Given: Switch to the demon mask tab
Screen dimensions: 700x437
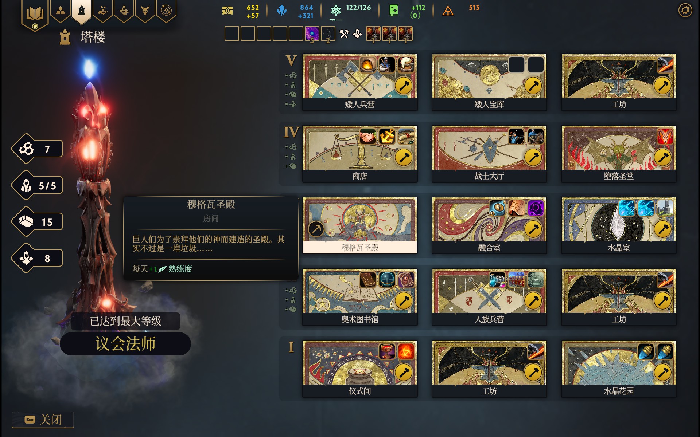Looking at the screenshot, I should point(145,11).
